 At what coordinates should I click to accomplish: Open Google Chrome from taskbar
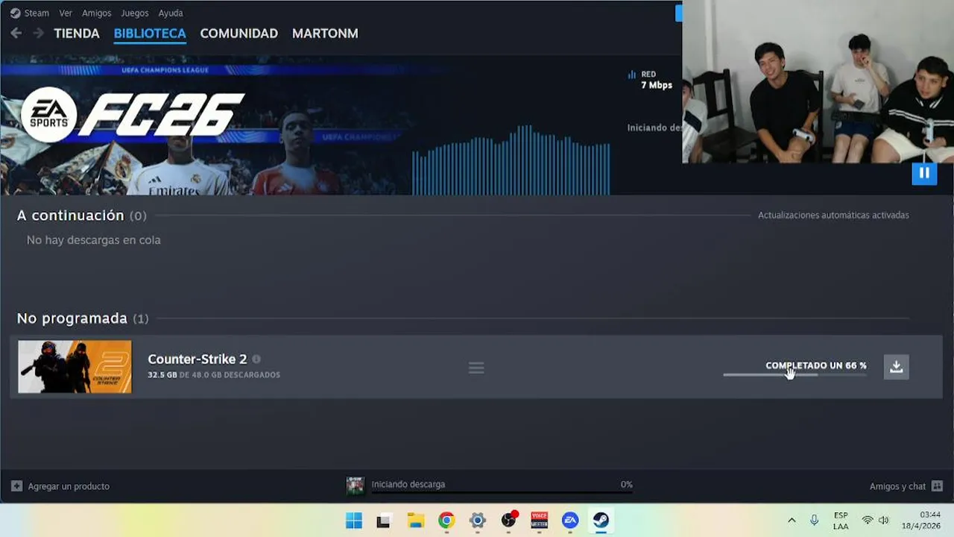446,521
